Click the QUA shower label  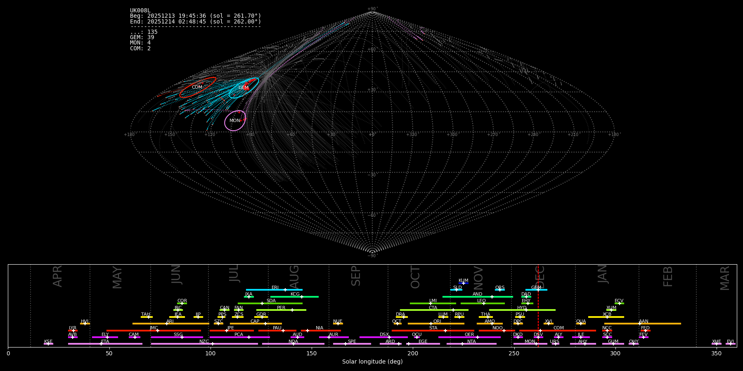point(581,322)
